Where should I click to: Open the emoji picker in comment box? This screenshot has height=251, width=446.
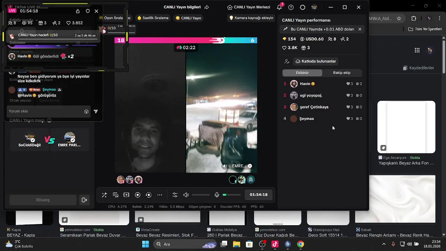click(86, 112)
